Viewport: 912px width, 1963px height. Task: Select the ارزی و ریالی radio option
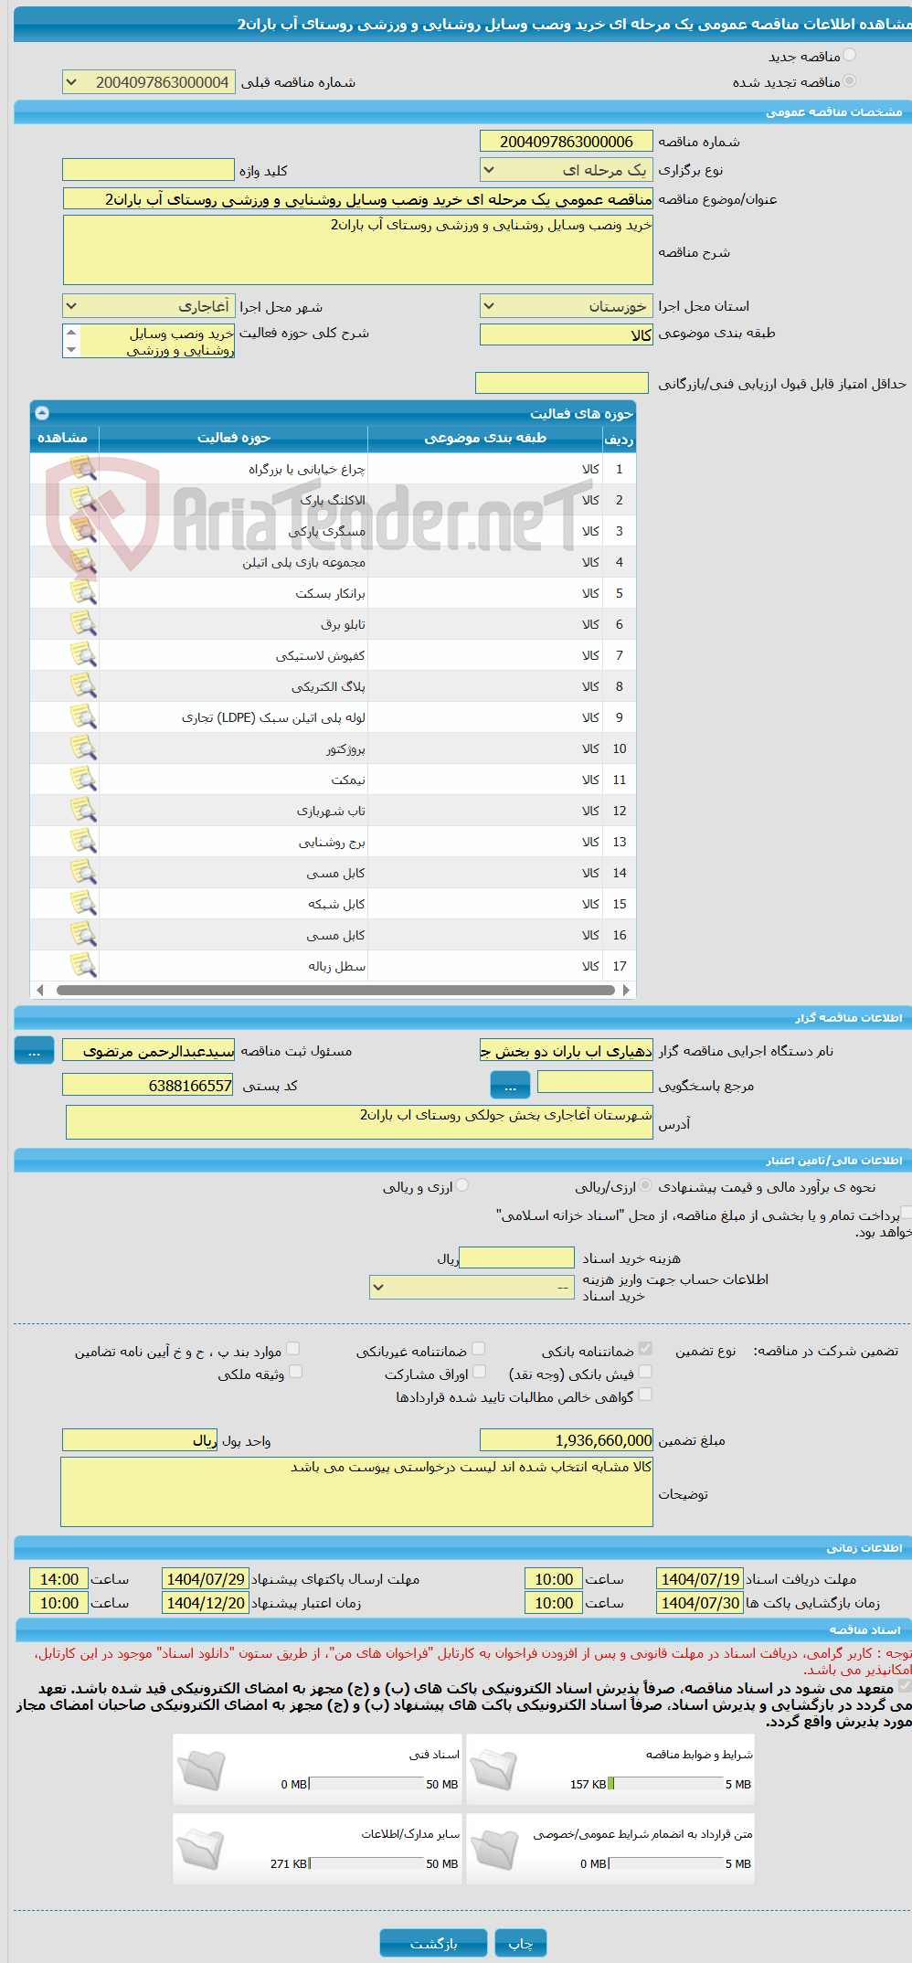pos(462,1186)
